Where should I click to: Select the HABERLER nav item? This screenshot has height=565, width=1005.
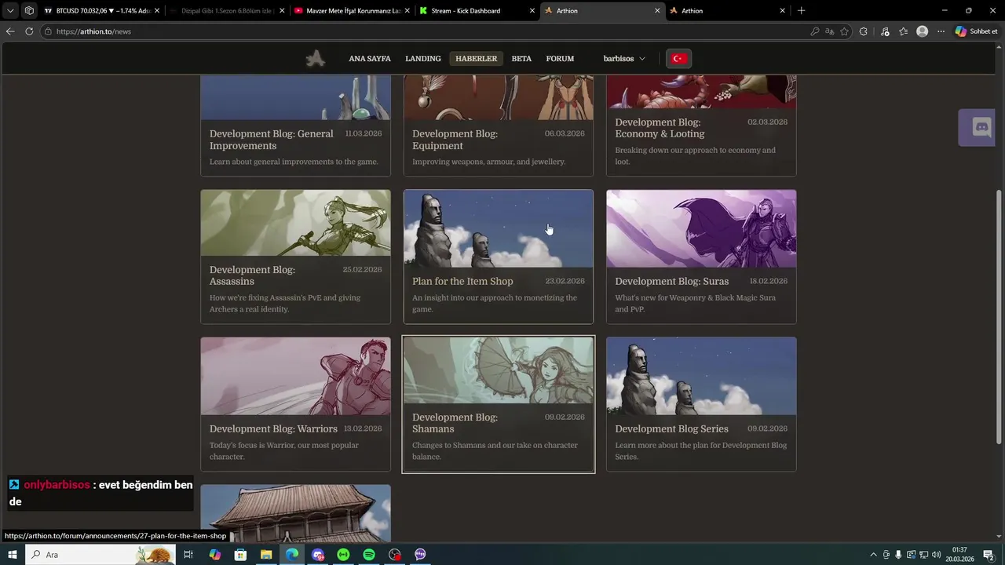477,59
